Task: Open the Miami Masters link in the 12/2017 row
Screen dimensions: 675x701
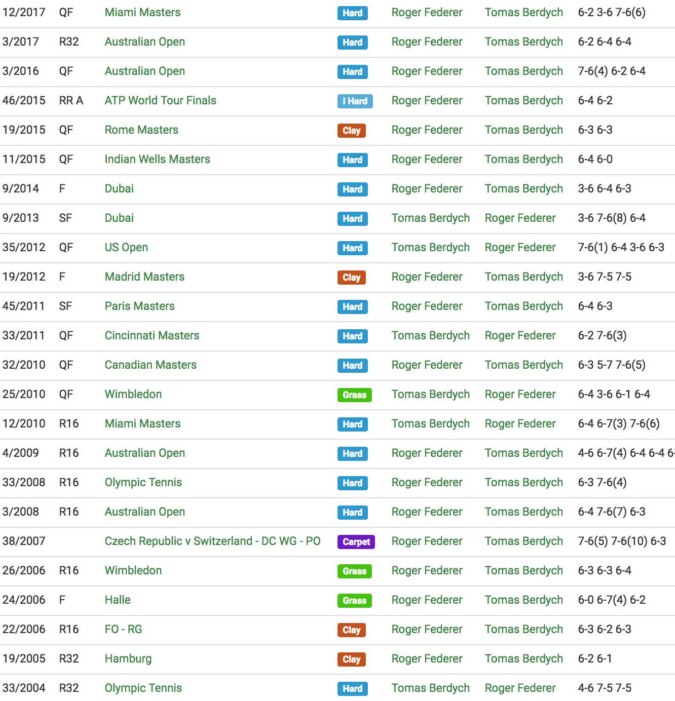Action: coord(142,12)
